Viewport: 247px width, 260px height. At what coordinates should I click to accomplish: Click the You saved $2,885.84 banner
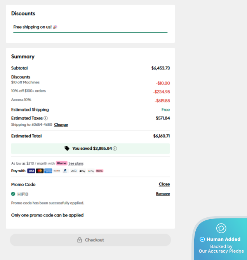point(90,149)
